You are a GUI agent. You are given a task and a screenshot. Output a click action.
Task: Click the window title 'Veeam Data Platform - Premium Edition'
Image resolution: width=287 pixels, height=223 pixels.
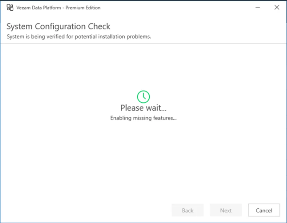[x=58, y=8]
